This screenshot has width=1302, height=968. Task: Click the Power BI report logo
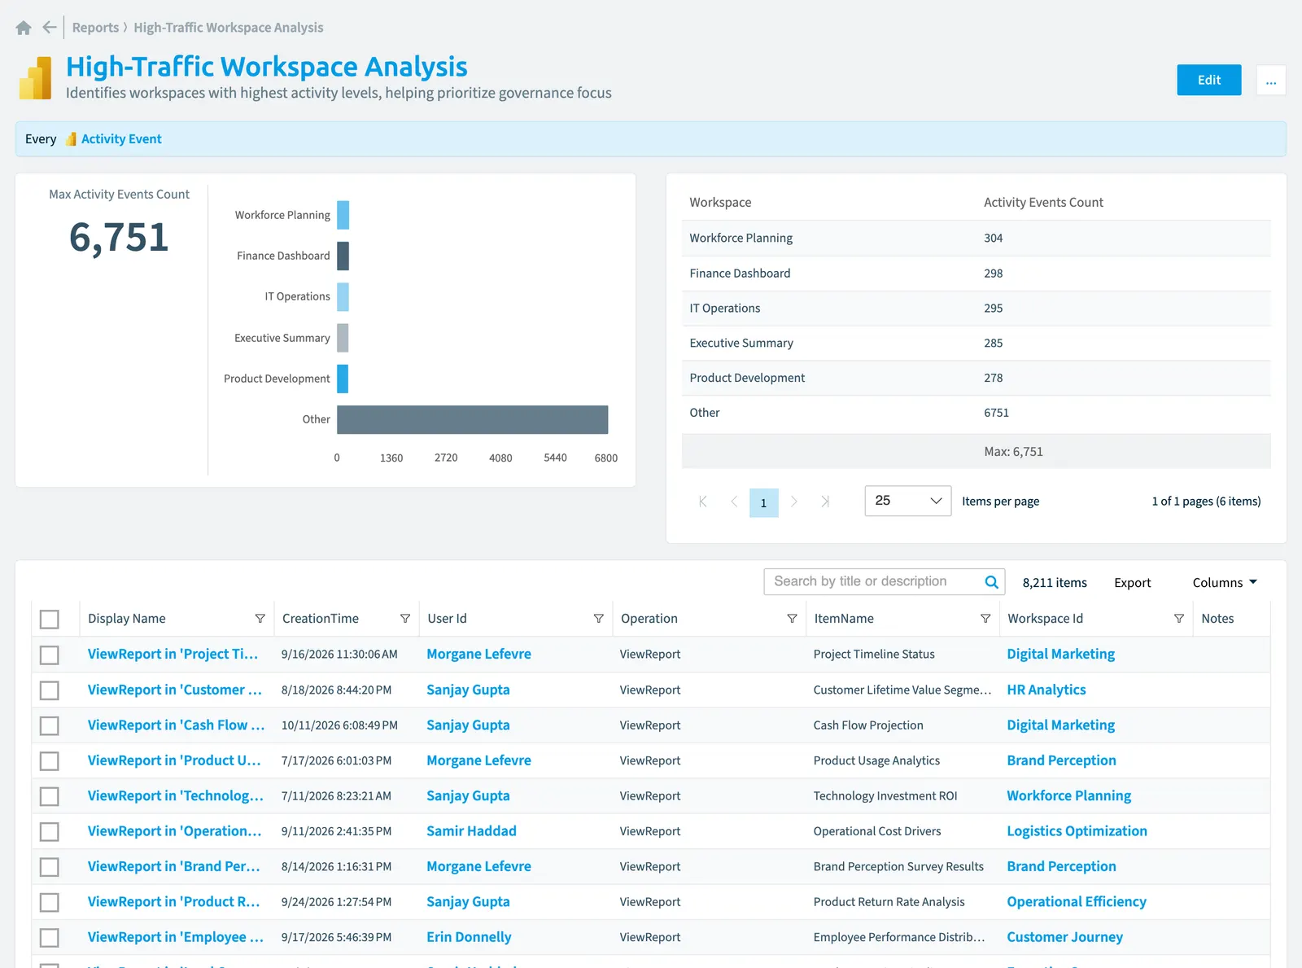(35, 78)
